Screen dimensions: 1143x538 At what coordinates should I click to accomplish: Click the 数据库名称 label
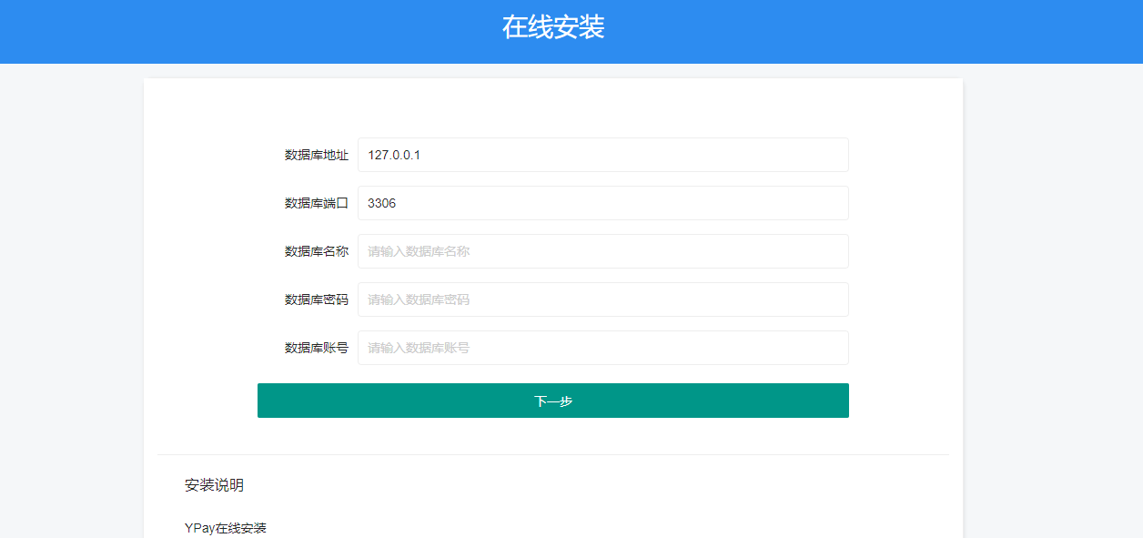coord(317,251)
